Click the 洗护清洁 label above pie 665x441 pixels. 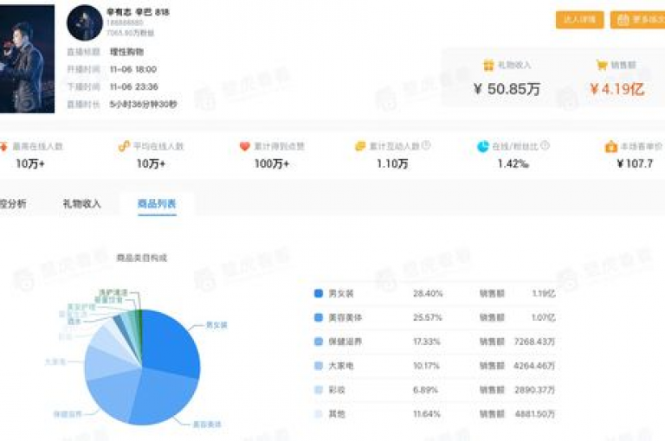(113, 292)
